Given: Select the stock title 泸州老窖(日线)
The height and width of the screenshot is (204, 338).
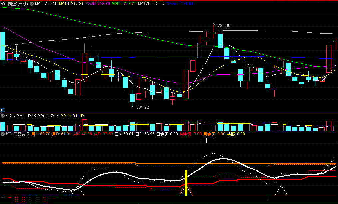Looking at the screenshot, I should tap(14, 4).
